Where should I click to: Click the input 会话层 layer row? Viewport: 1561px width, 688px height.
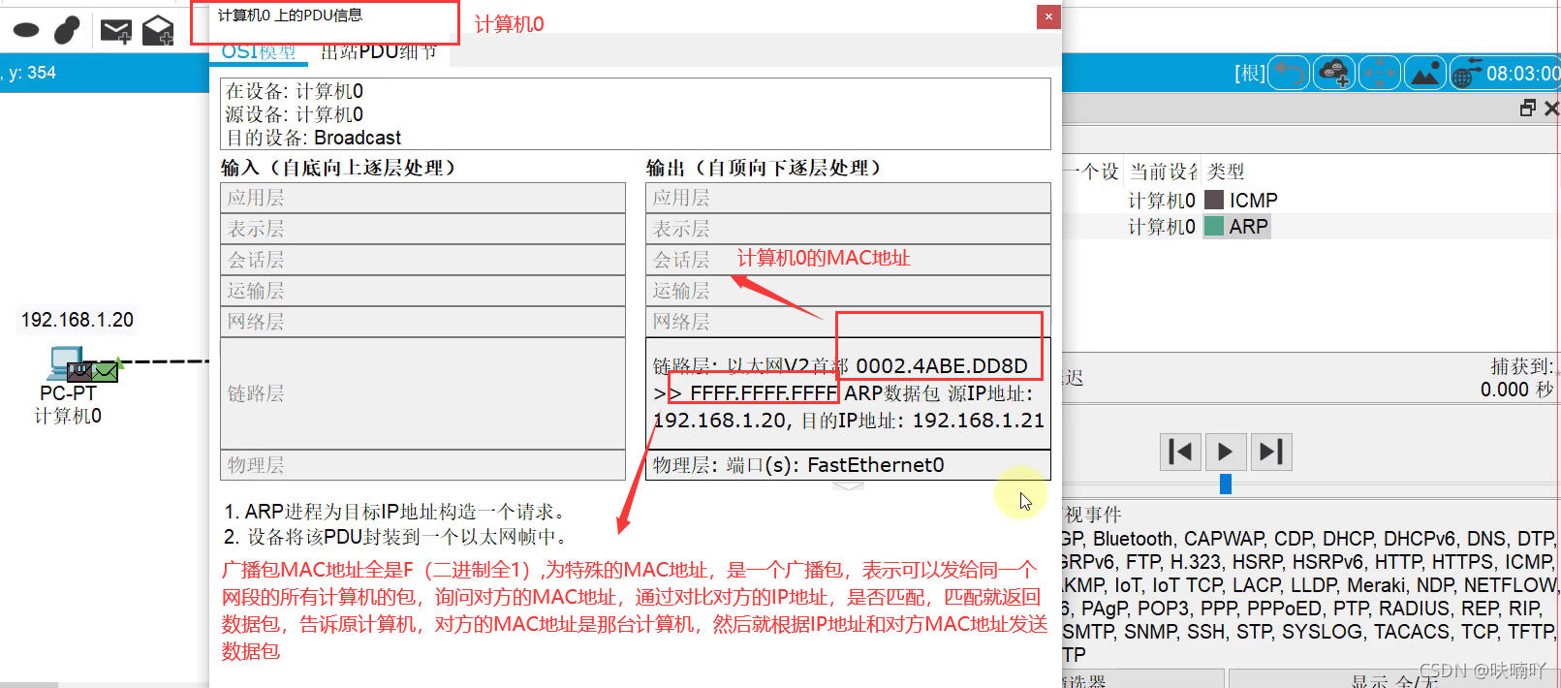point(422,260)
